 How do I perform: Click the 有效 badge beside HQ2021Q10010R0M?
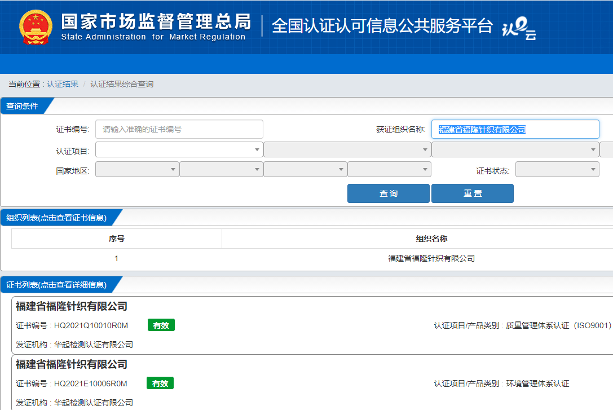(161, 325)
